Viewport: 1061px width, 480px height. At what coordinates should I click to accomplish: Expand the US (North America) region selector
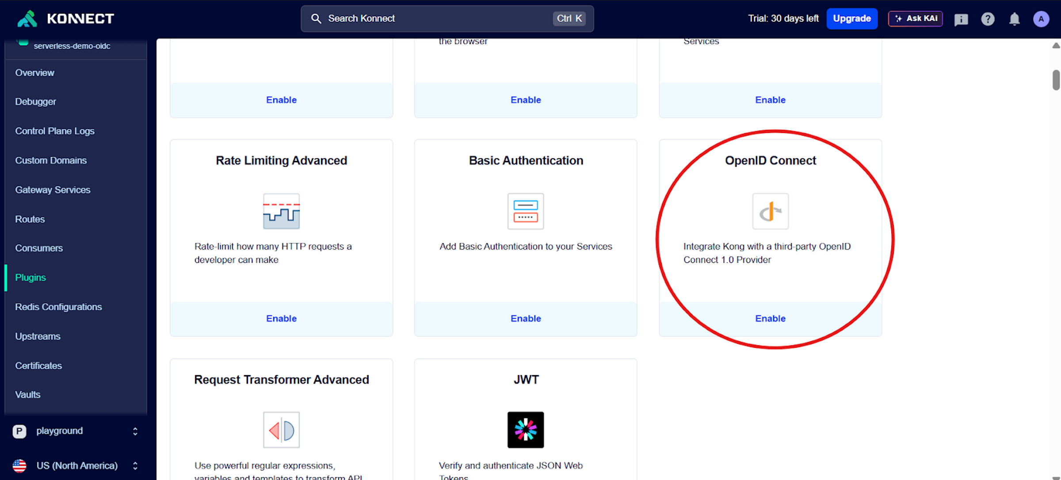135,465
